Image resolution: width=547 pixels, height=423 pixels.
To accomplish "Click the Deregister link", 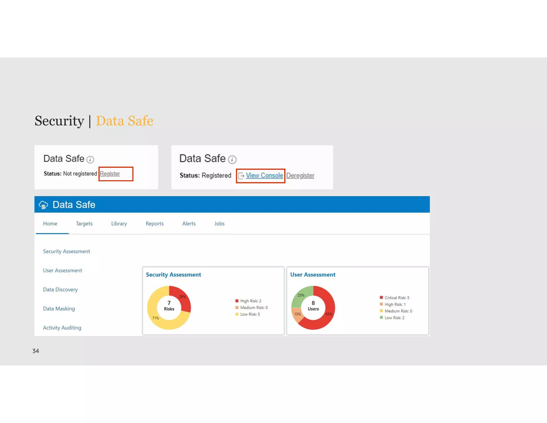I will pyautogui.click(x=300, y=175).
